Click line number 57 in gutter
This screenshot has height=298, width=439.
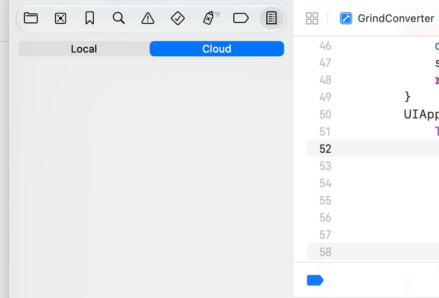[325, 235]
